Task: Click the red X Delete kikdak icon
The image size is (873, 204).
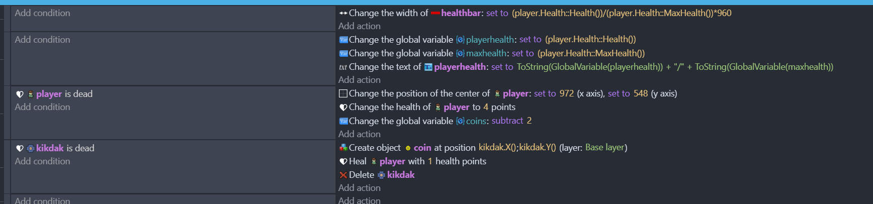Action: (343, 175)
